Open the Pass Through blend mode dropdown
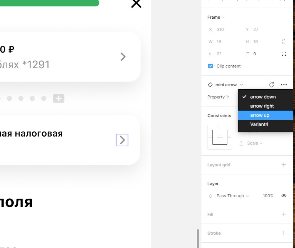Image resolution: width=295 pixels, height=248 pixels. point(233,196)
